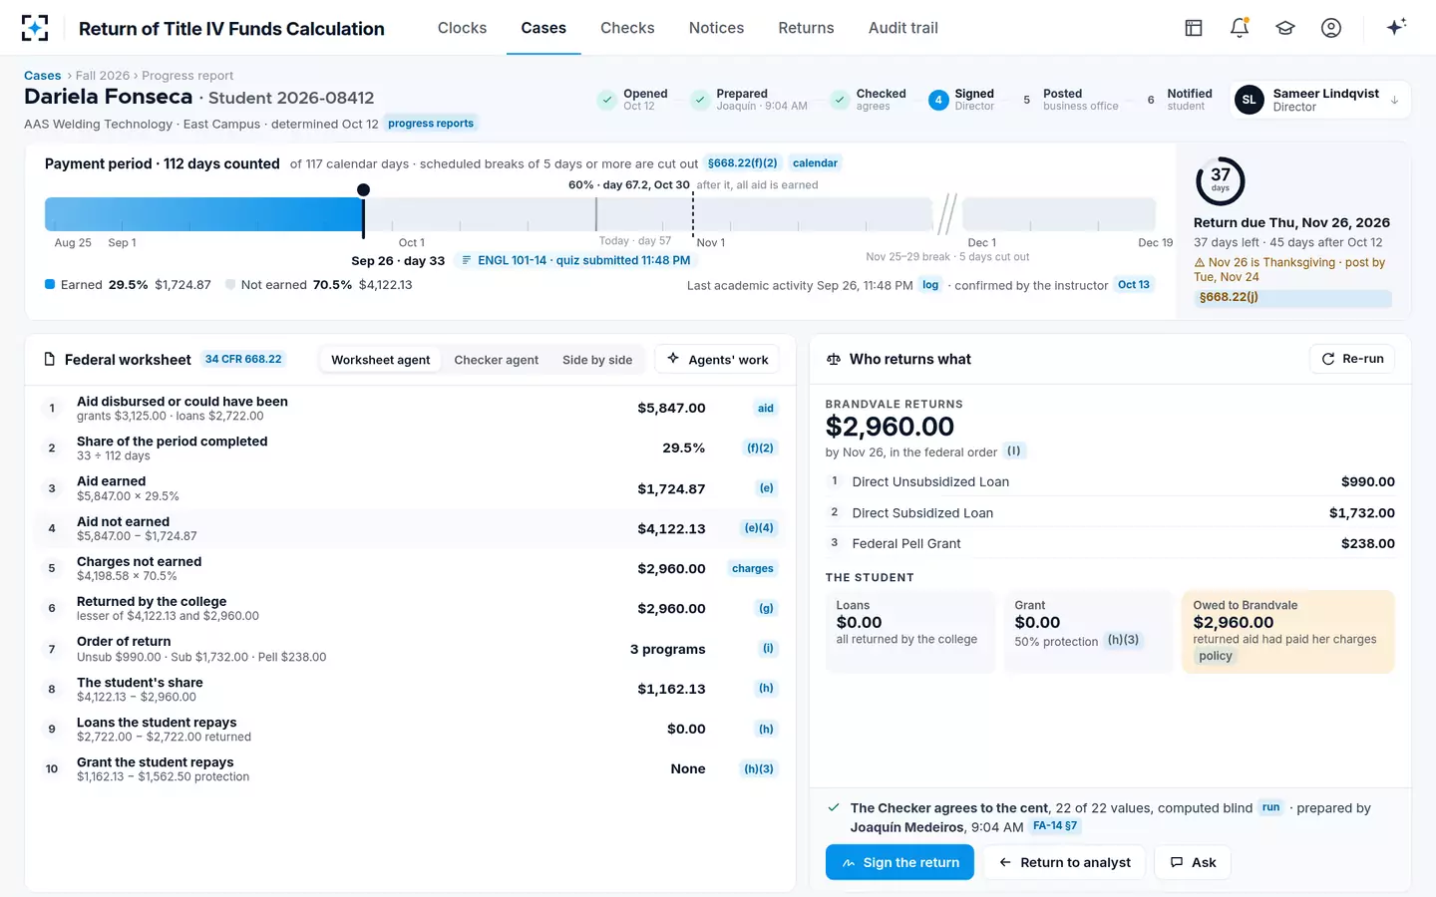Select the Federal Pell Grant row

1110,543
